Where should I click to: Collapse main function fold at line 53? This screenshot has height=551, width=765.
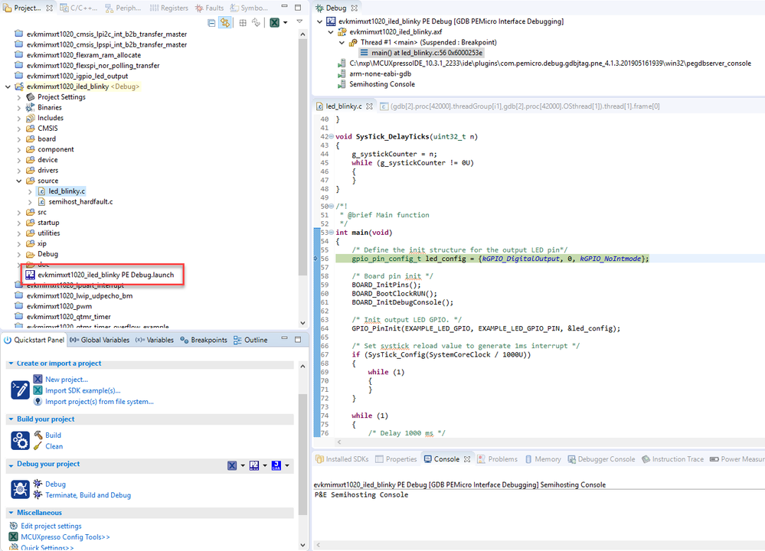[x=332, y=233]
